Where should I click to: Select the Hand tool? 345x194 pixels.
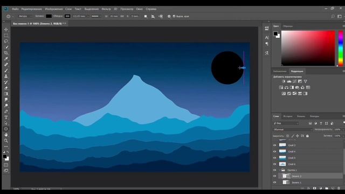tap(6, 135)
